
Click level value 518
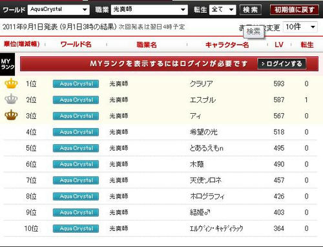[279, 132]
